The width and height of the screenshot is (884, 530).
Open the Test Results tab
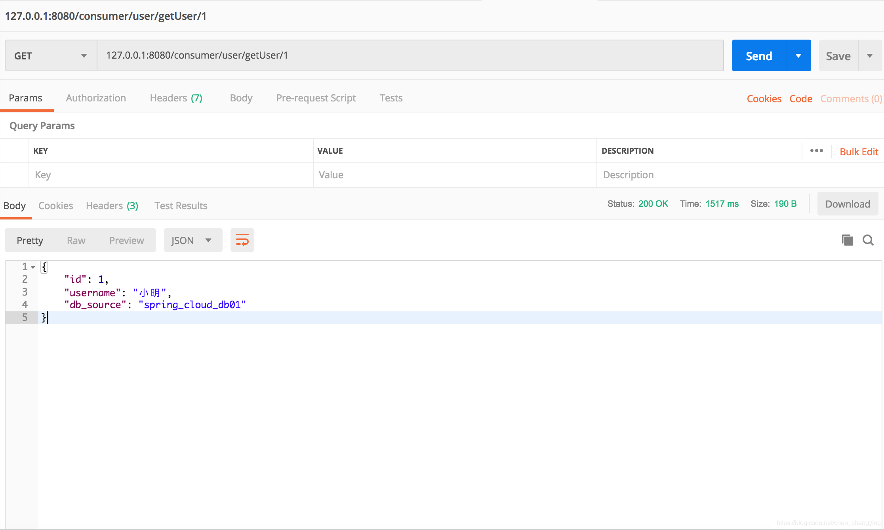pyautogui.click(x=181, y=206)
